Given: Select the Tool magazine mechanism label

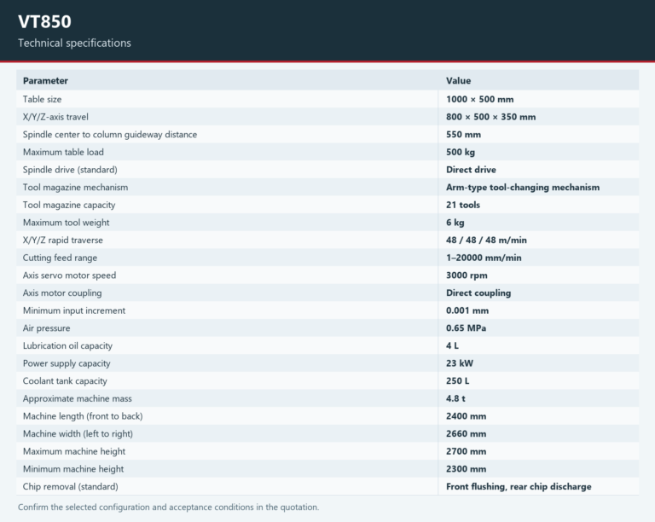Looking at the screenshot, I should point(76,187).
